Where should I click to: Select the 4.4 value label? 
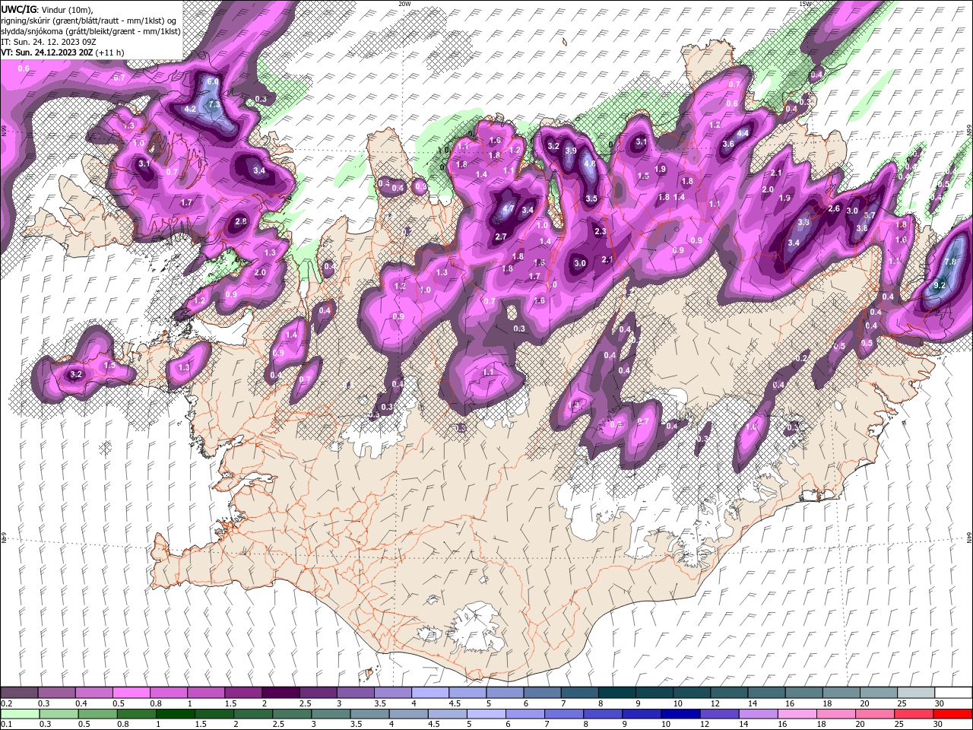pos(743,133)
